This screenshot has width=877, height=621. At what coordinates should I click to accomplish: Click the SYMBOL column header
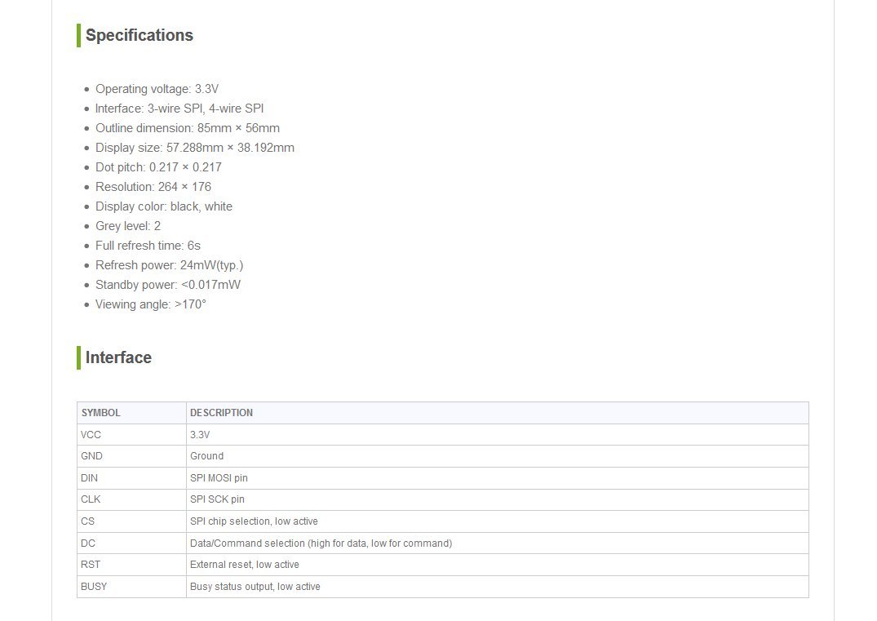[x=101, y=413]
